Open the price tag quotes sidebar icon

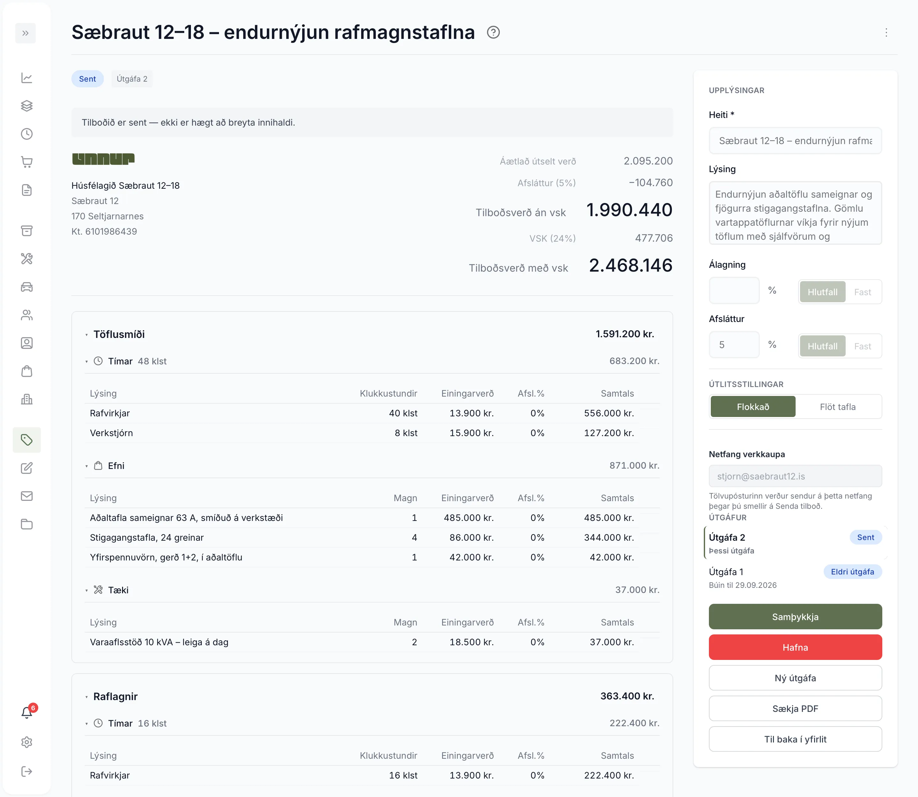pyautogui.click(x=27, y=440)
